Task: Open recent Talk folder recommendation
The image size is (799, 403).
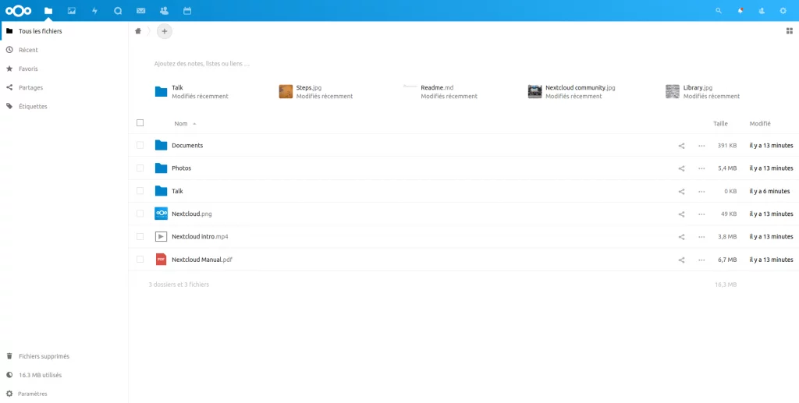Action: [192, 92]
